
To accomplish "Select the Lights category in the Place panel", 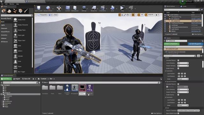I will [x=3, y=25].
